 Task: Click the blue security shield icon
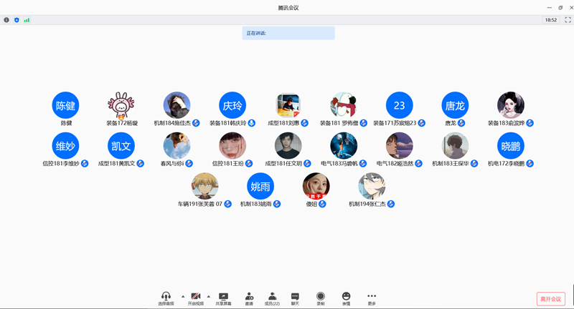[x=17, y=20]
